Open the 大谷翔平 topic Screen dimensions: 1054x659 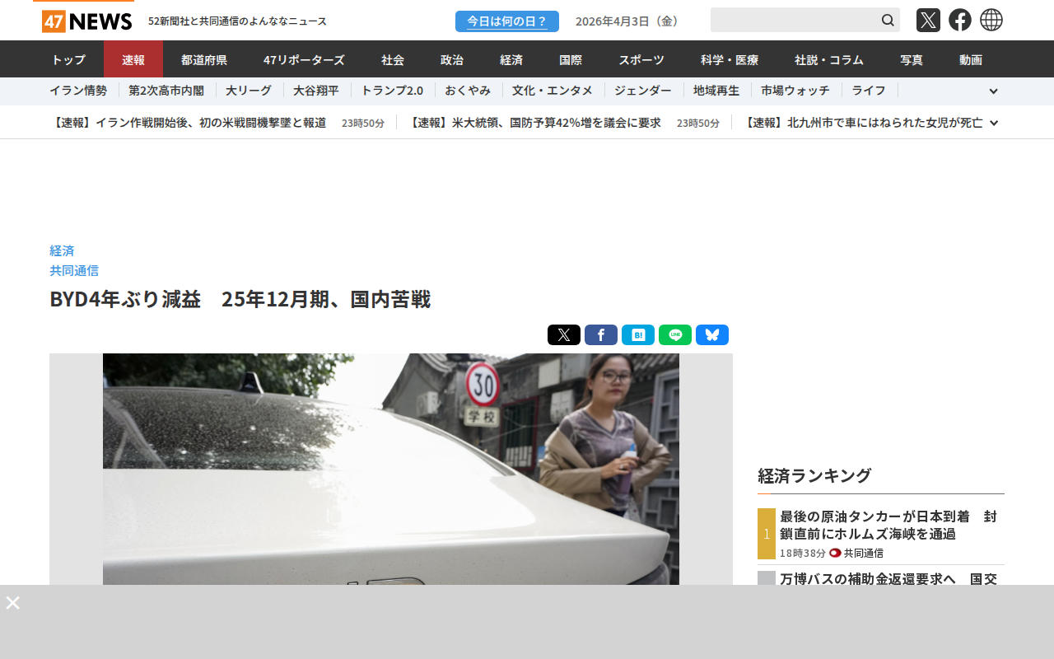[x=316, y=91]
